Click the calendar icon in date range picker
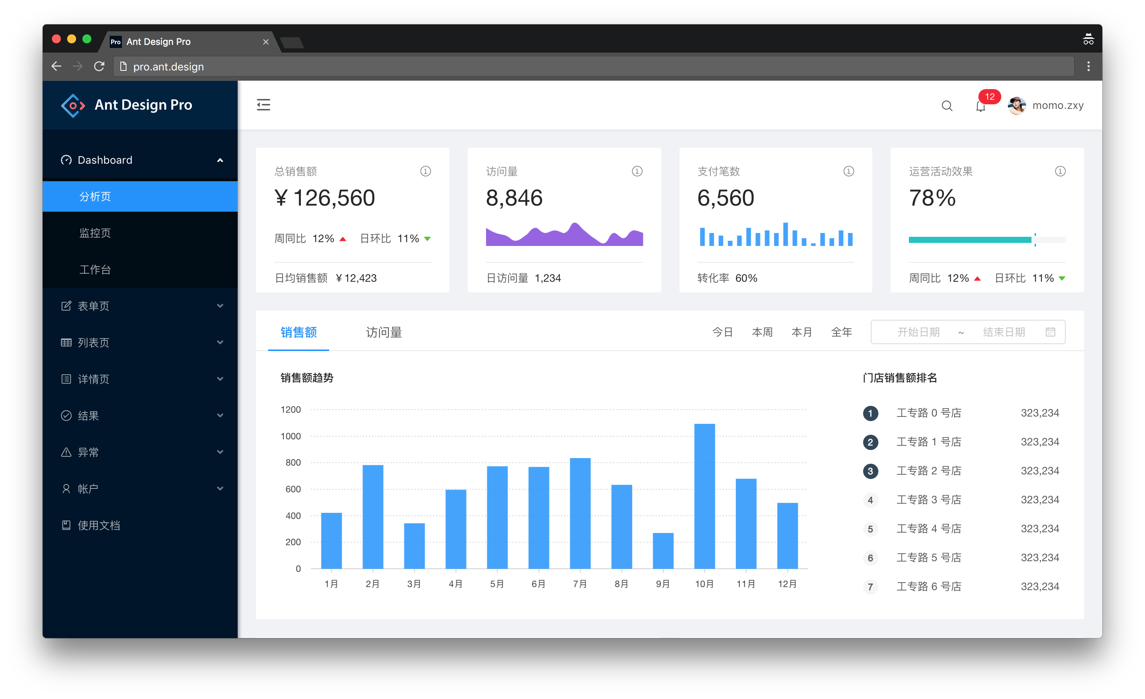Screen dimensions: 1145x699 pyautogui.click(x=1050, y=332)
